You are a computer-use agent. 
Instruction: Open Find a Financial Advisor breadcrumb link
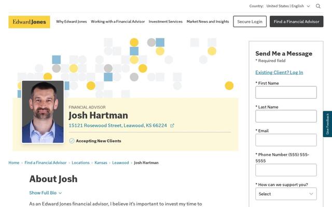pyautogui.click(x=46, y=162)
